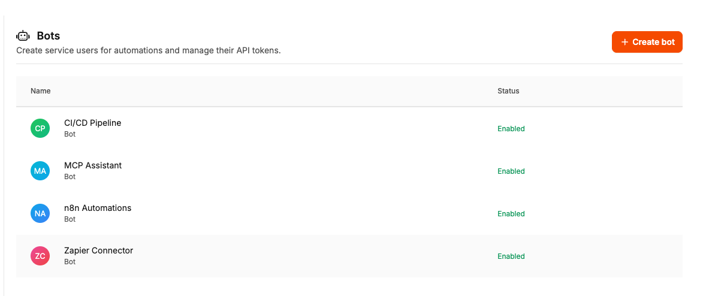
Task: Click the MA avatar for MCP Assistant
Action: coord(40,171)
